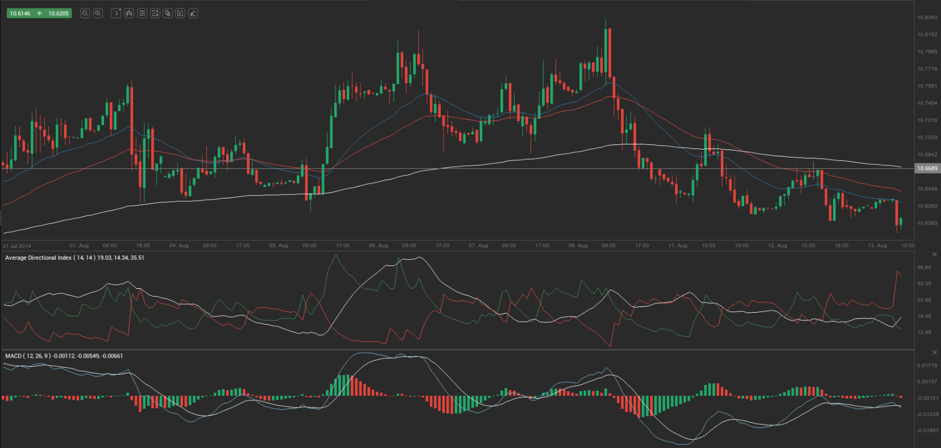941x448 pixels.
Task: Click the 10.6689 current price marker
Action: [927, 168]
